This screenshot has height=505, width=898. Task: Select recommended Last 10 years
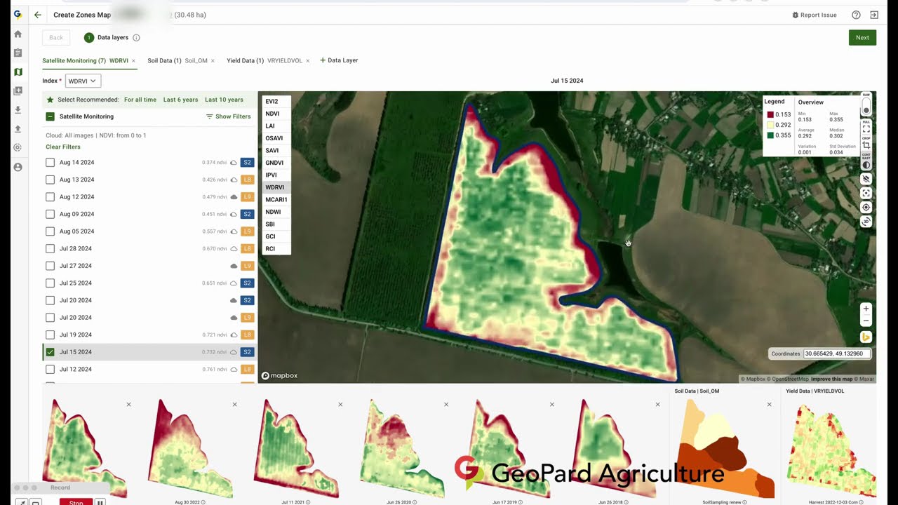pos(224,100)
